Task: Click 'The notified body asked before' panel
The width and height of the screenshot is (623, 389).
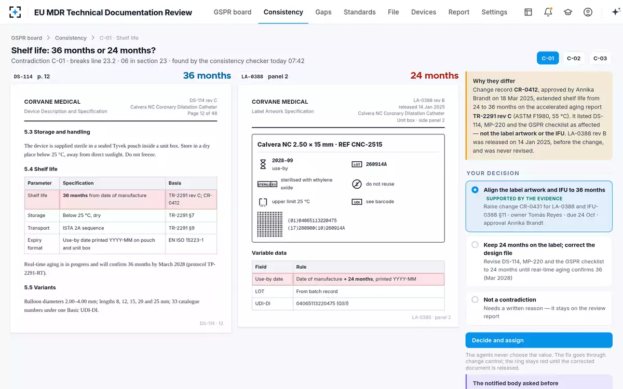Action: pos(539,382)
